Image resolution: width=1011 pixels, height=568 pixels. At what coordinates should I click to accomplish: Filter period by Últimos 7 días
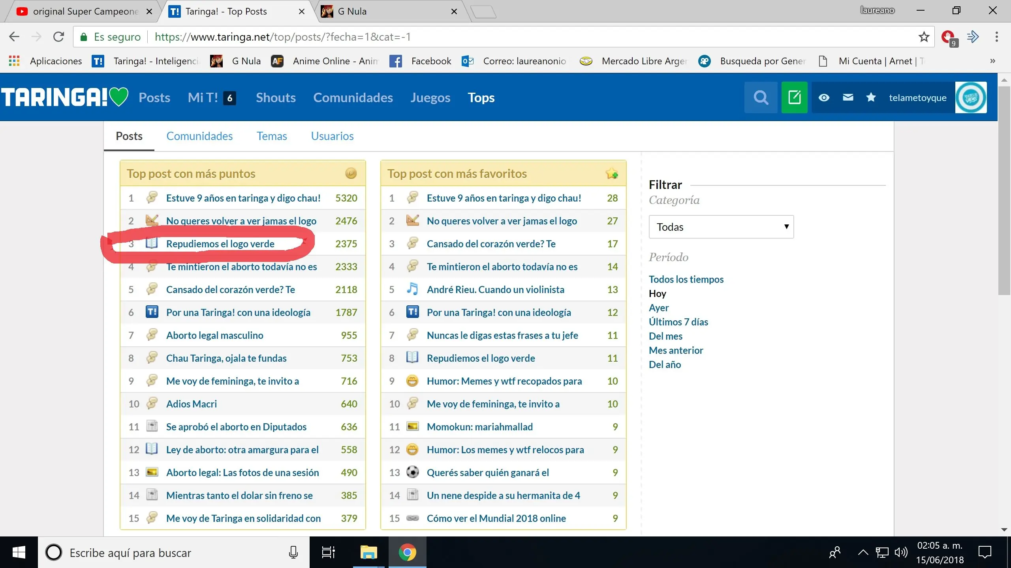click(x=678, y=322)
